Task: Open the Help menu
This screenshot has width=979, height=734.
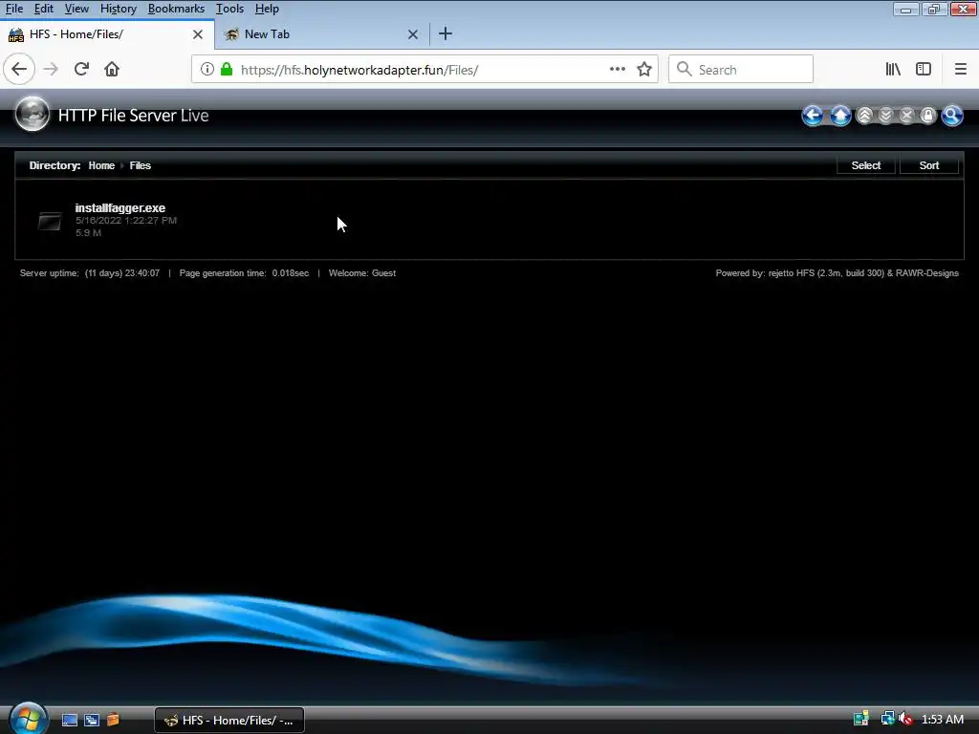Action: pyautogui.click(x=267, y=9)
